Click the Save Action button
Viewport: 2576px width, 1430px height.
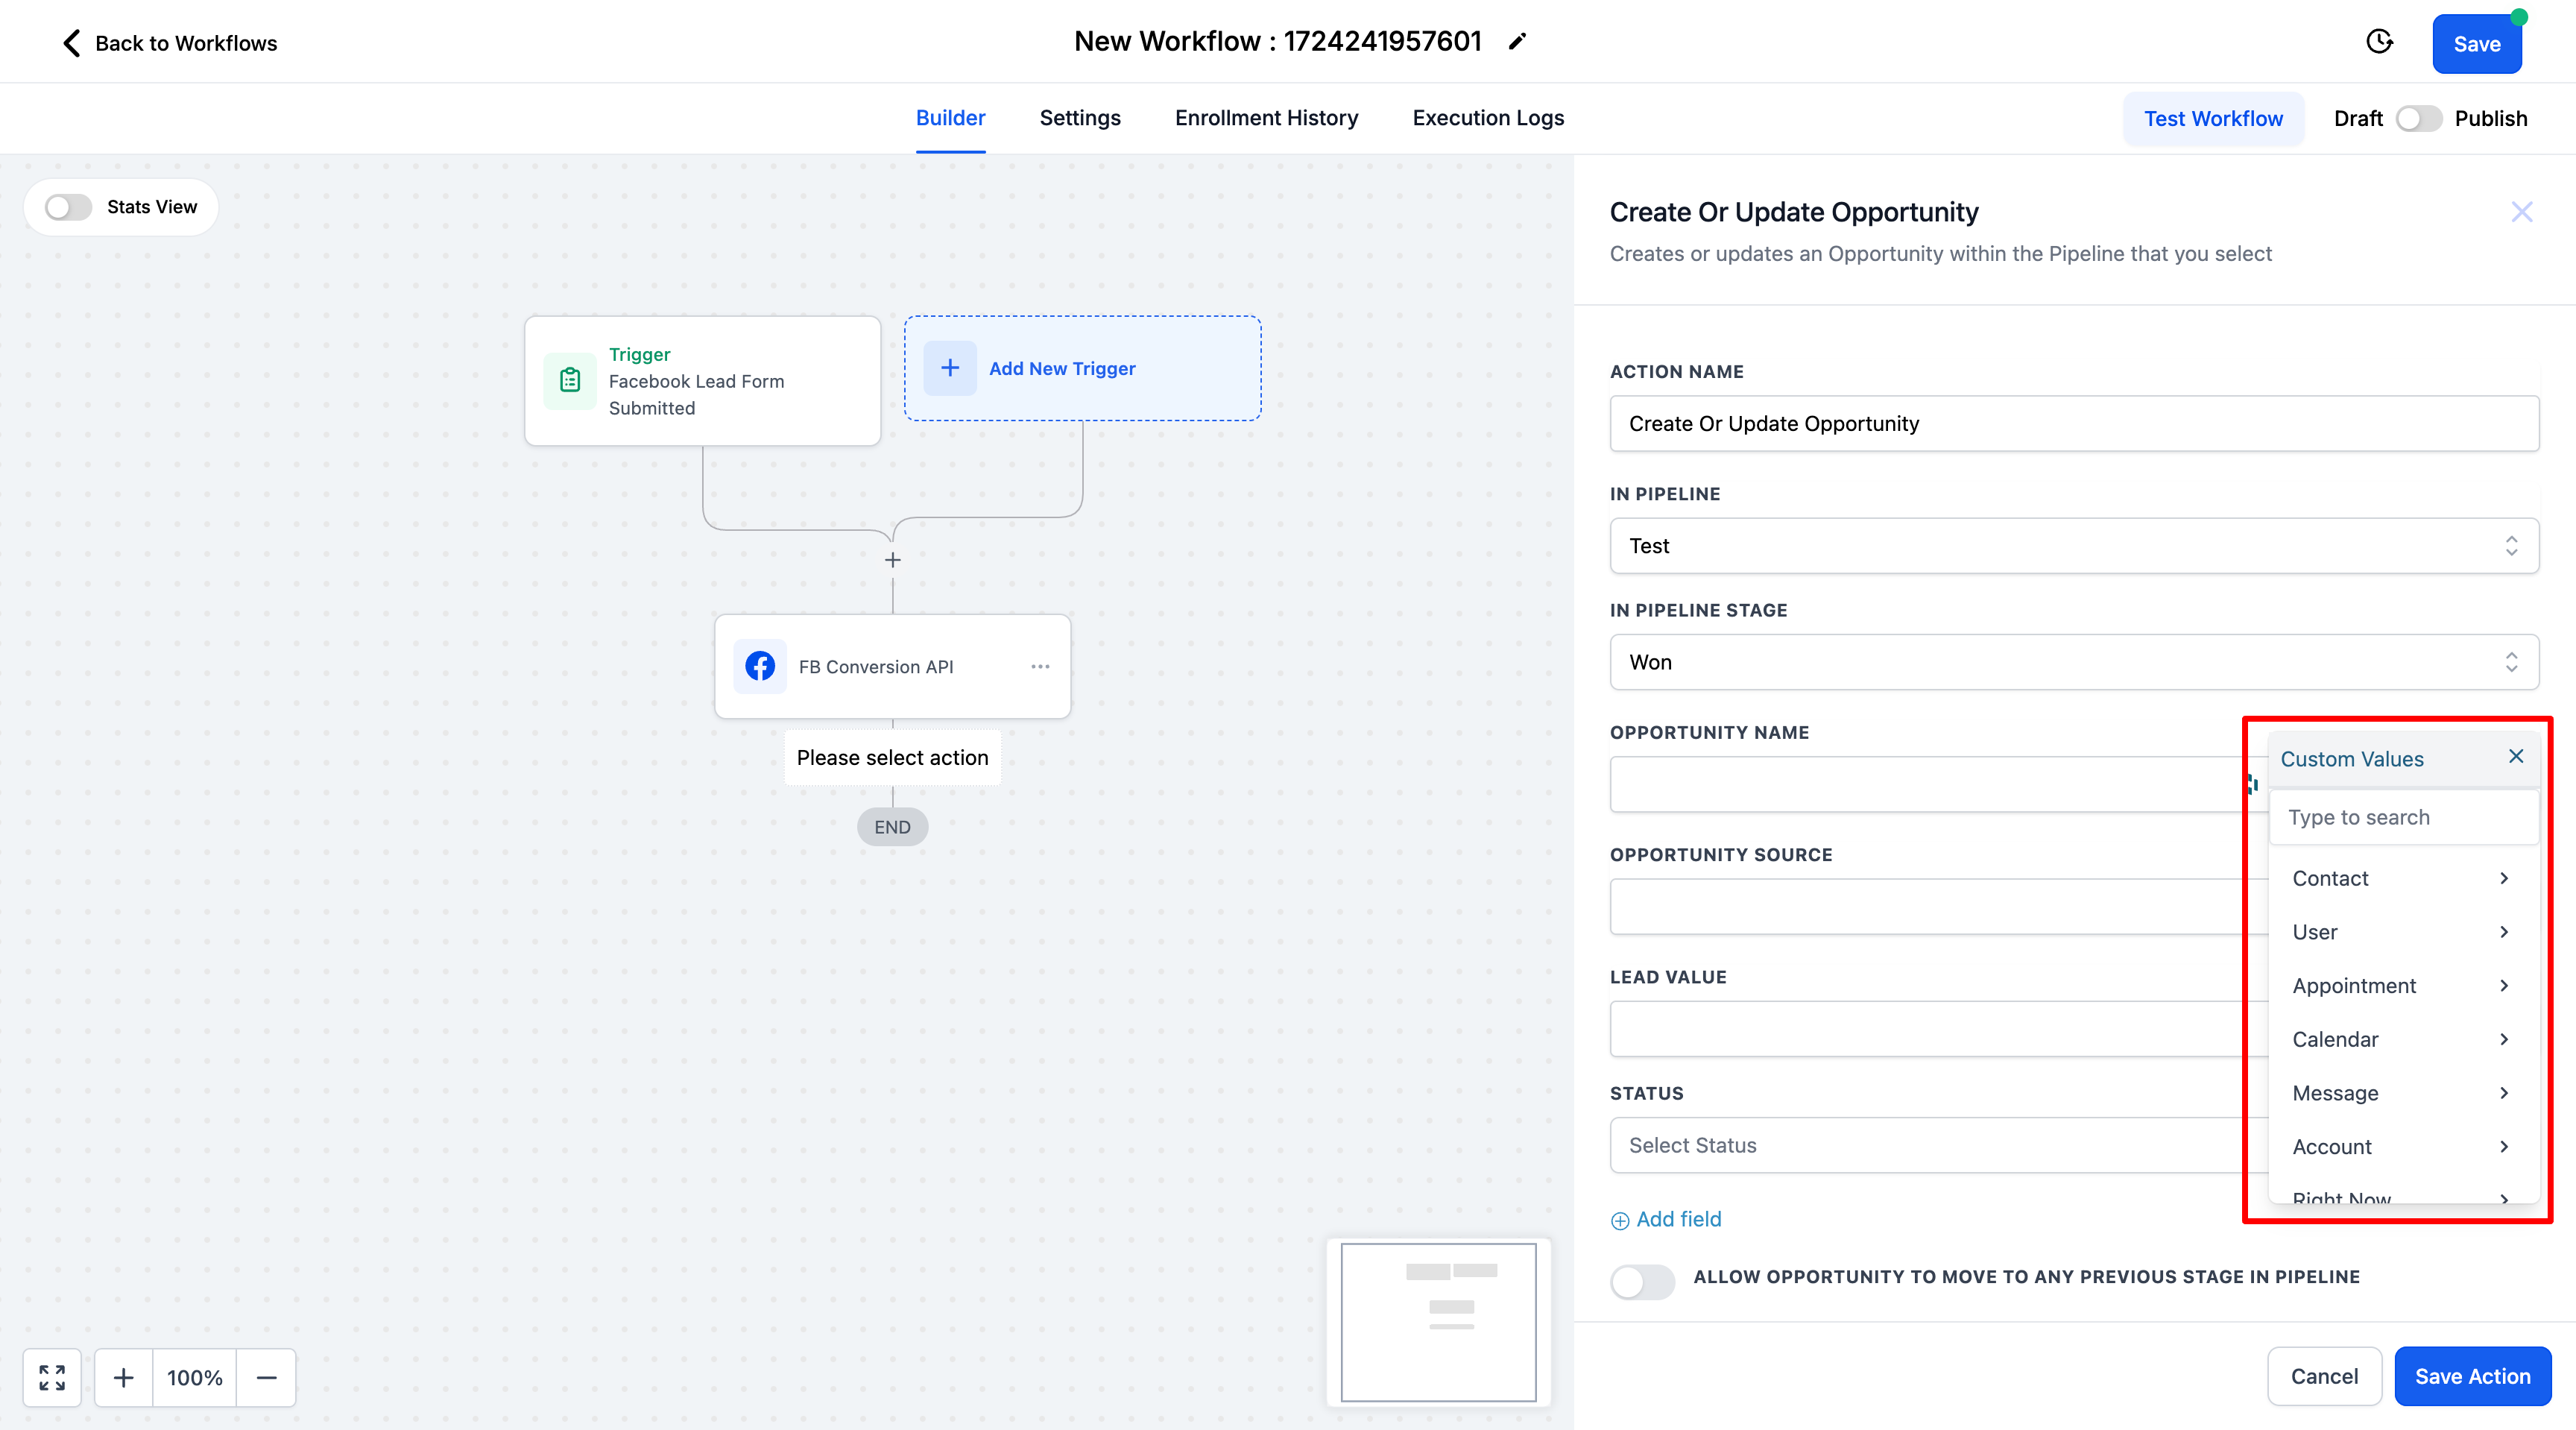pyautogui.click(x=2472, y=1376)
